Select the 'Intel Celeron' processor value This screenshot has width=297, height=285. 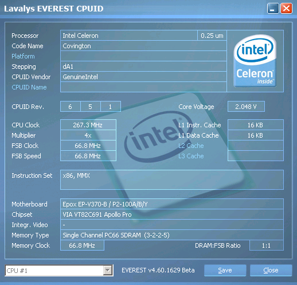coord(129,36)
